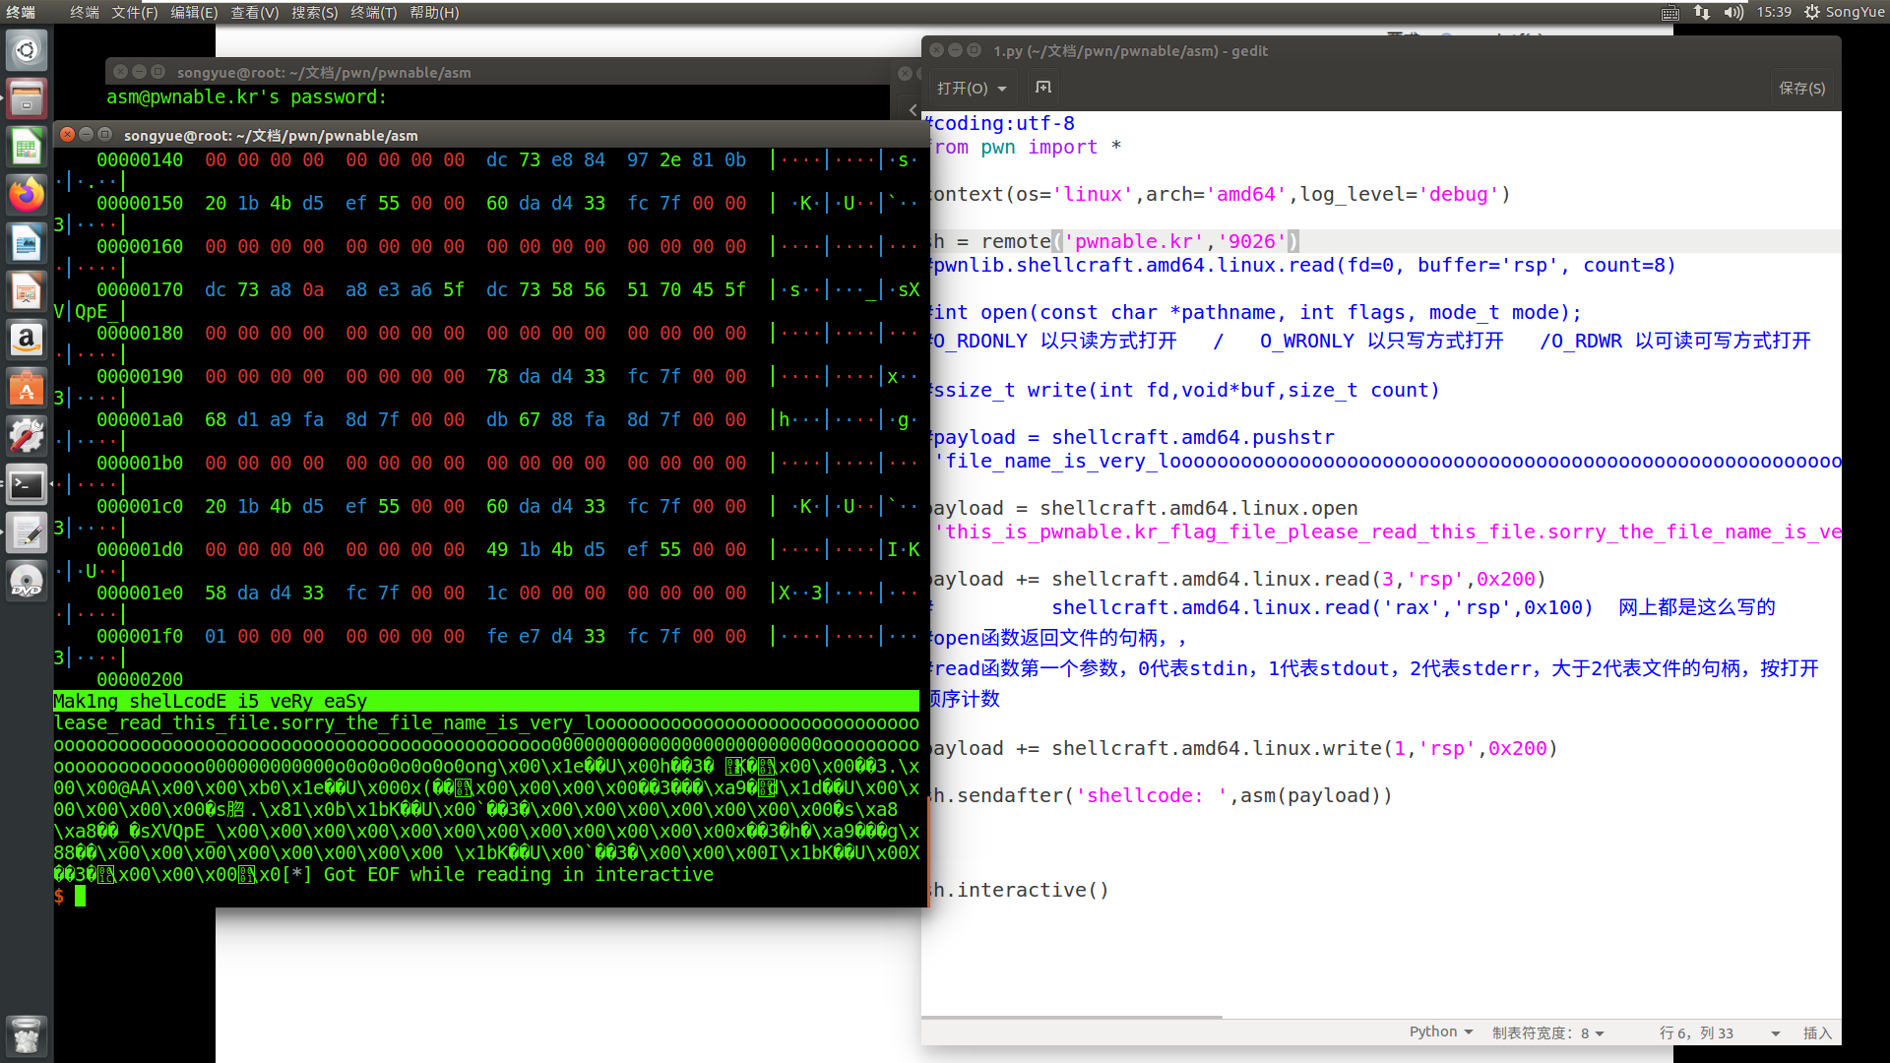Click the Terminal launcher icon
Screen dimensions: 1890x1063
pos(27,484)
